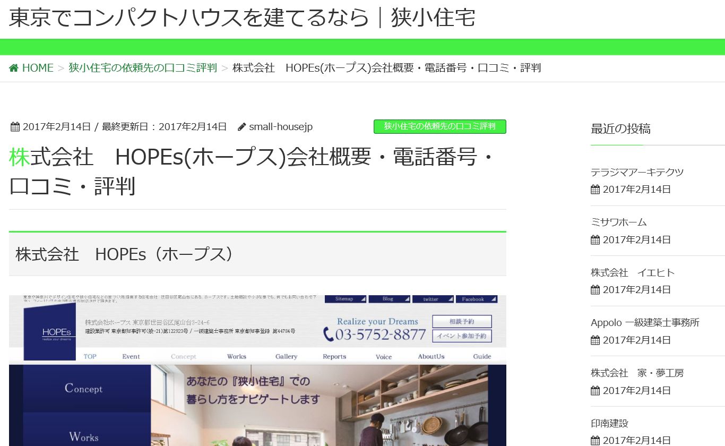Open recent post テラジマアーキテクツ
725x446 pixels.
[637, 172]
